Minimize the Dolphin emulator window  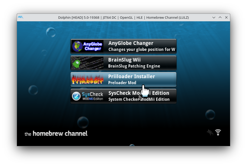click(x=214, y=17)
